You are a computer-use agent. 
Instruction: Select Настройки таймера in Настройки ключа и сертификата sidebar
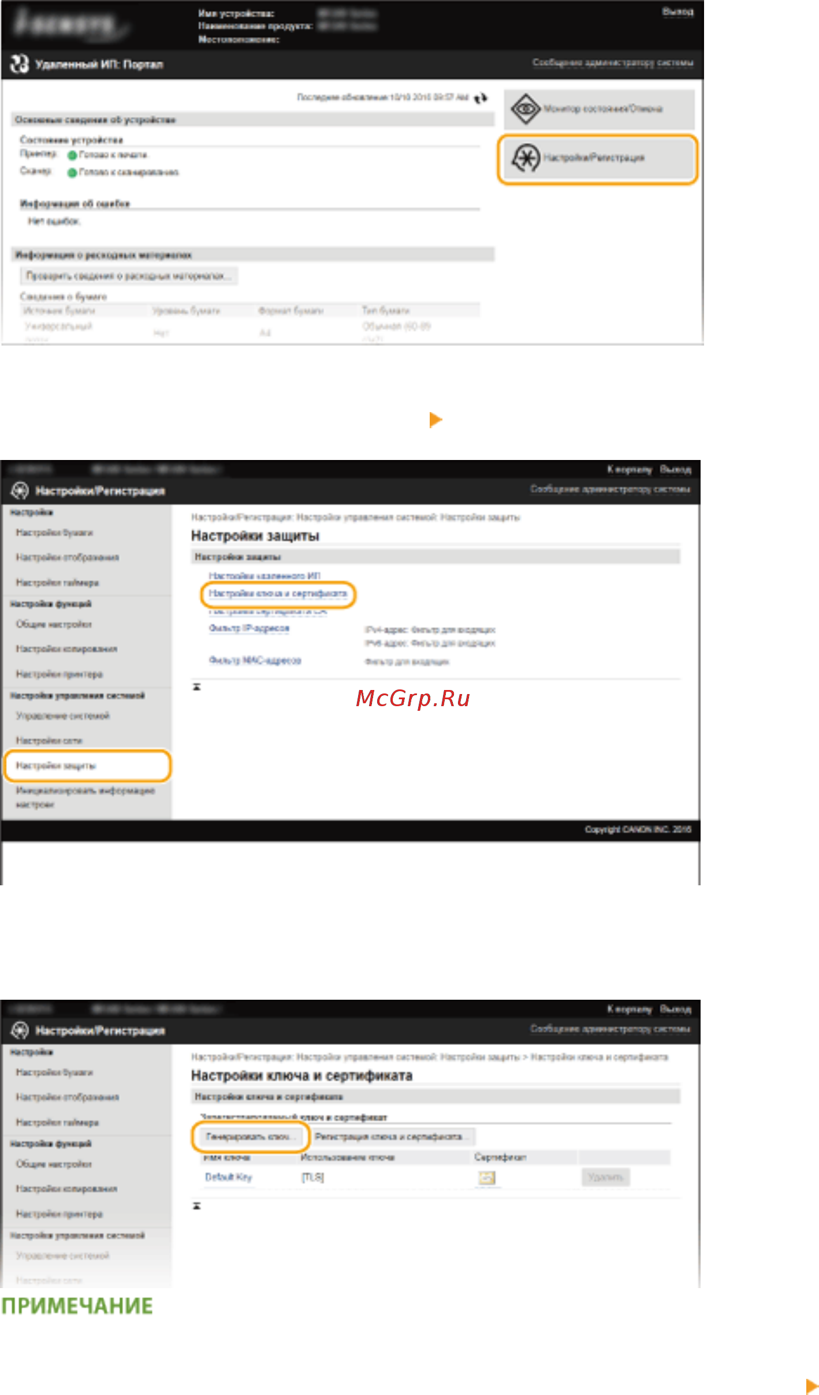[x=57, y=1122]
